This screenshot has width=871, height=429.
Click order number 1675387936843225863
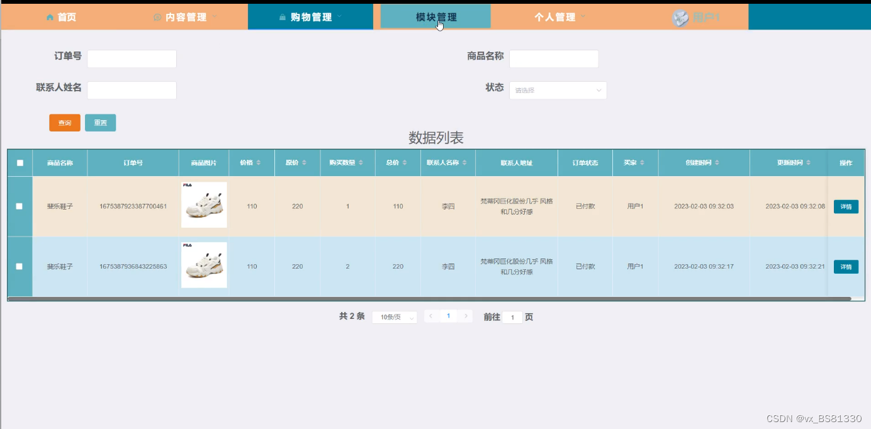133,267
